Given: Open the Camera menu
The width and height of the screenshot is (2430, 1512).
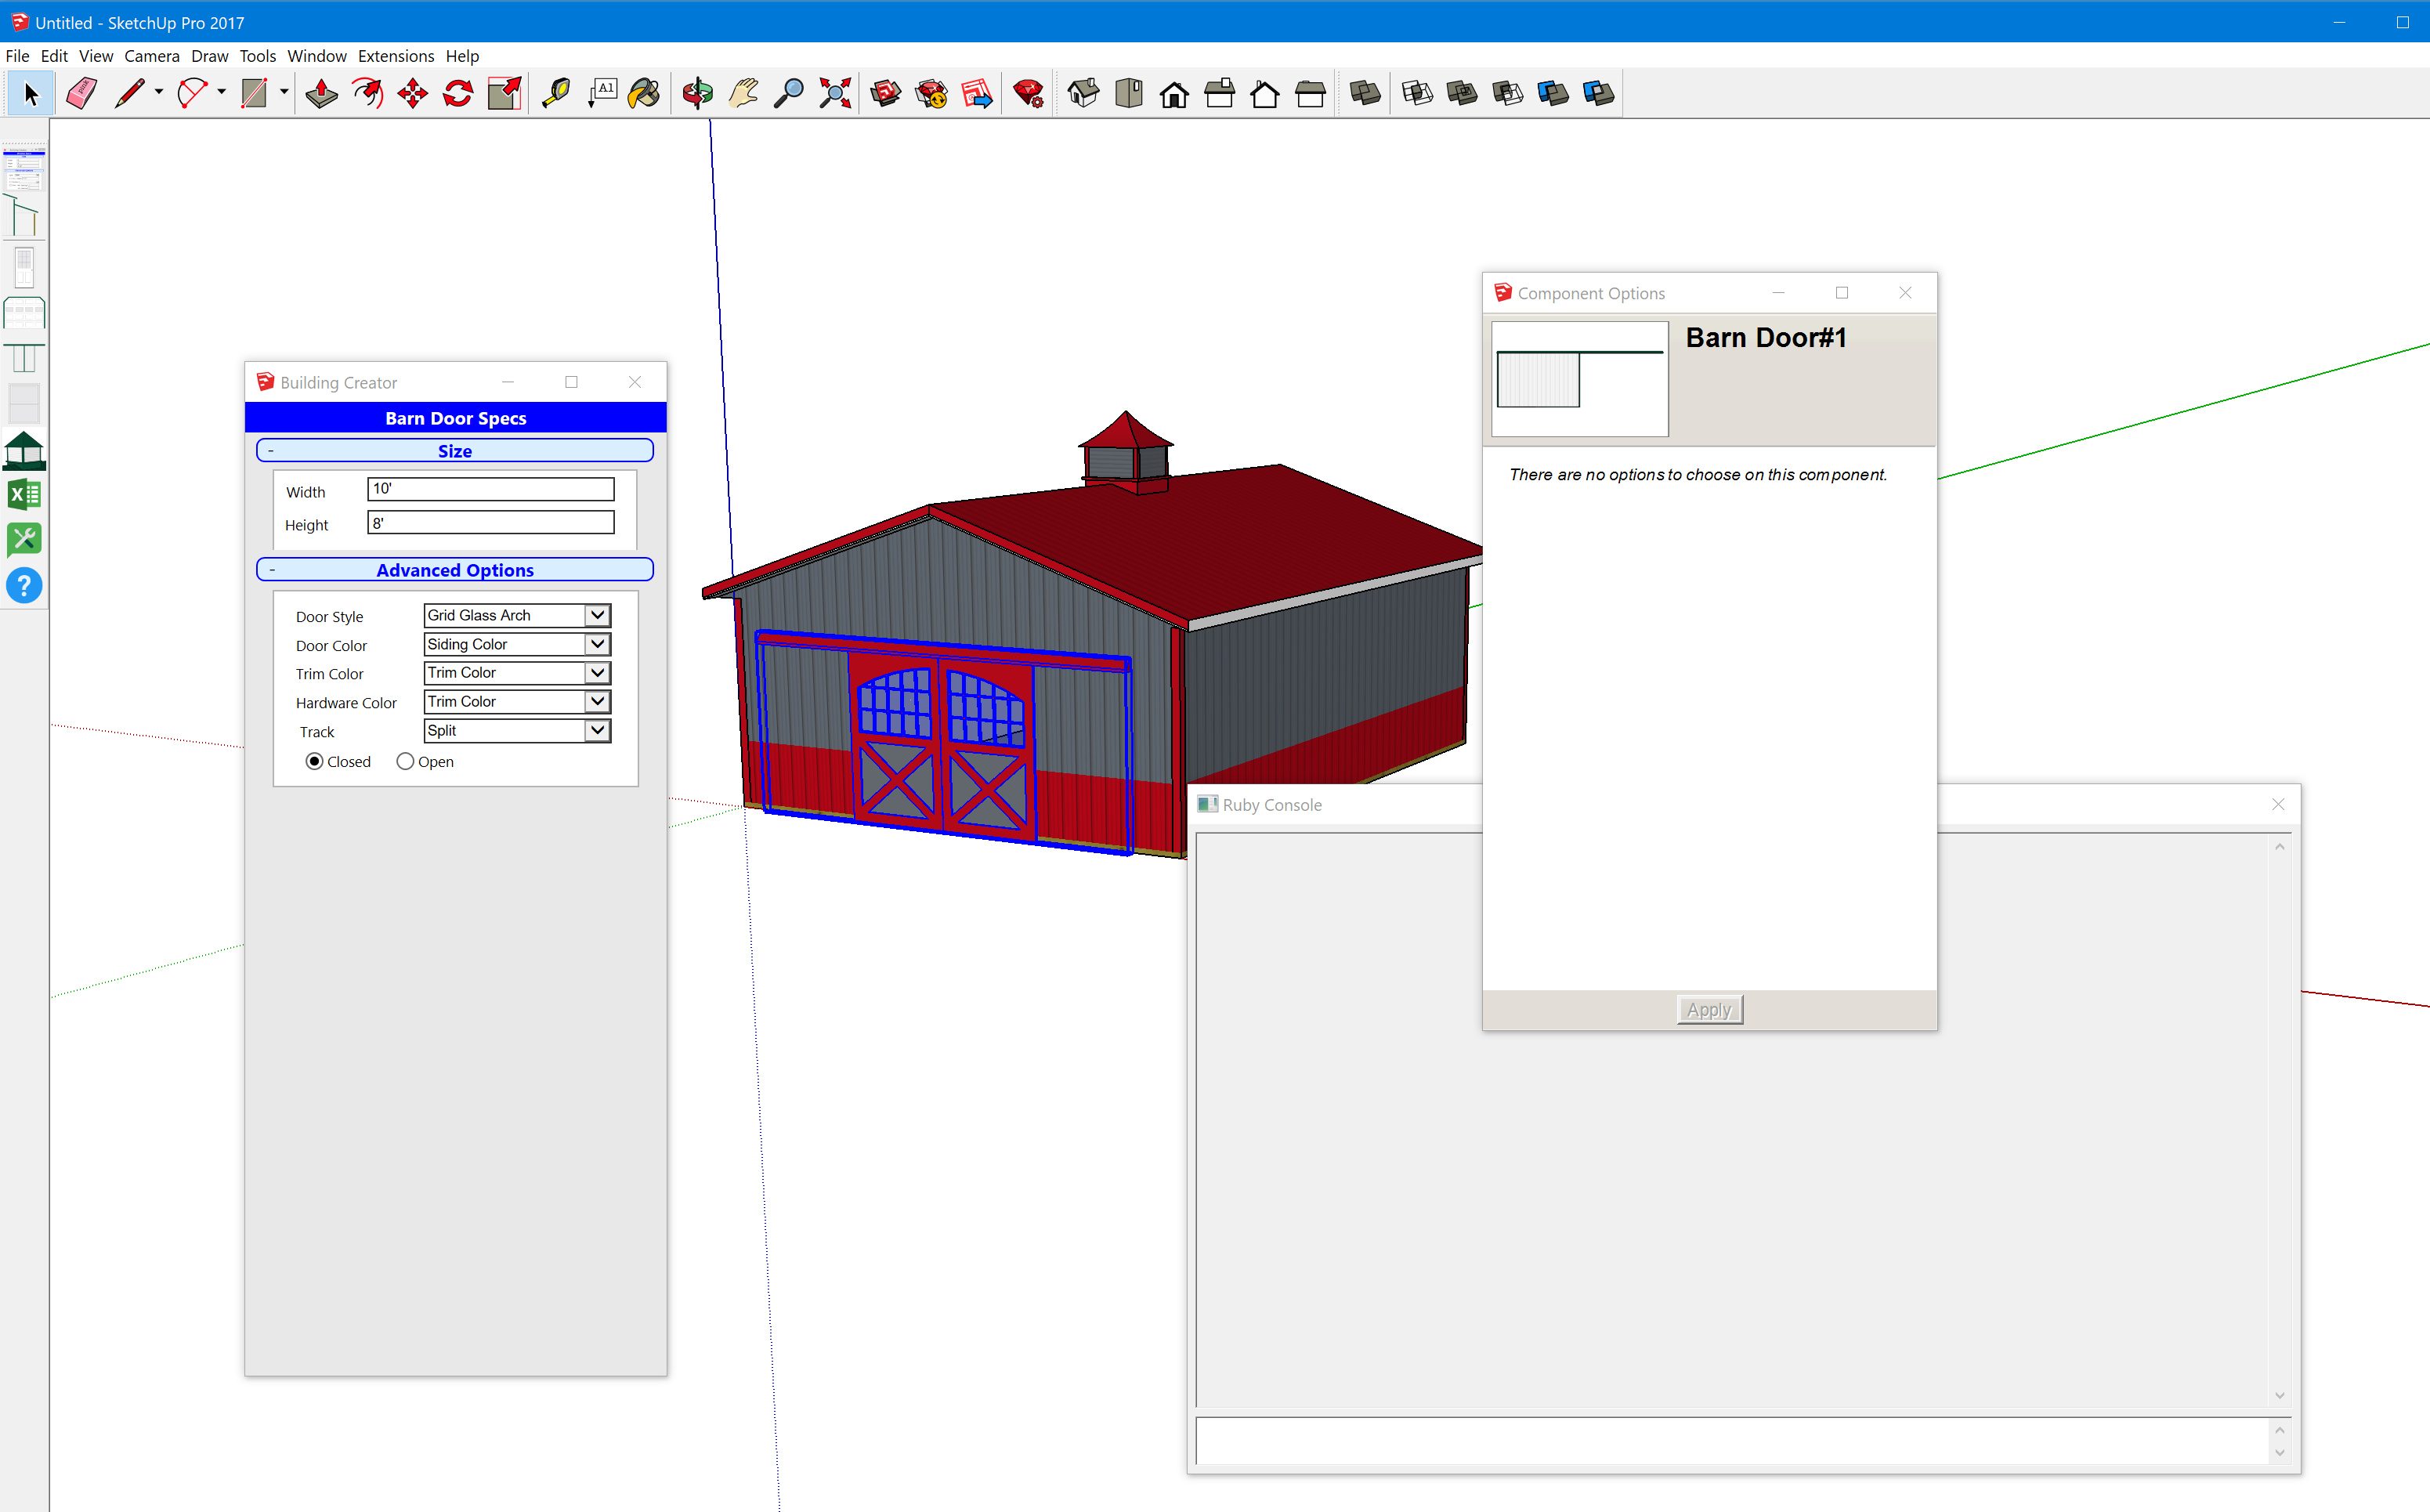Looking at the screenshot, I should pyautogui.click(x=151, y=56).
